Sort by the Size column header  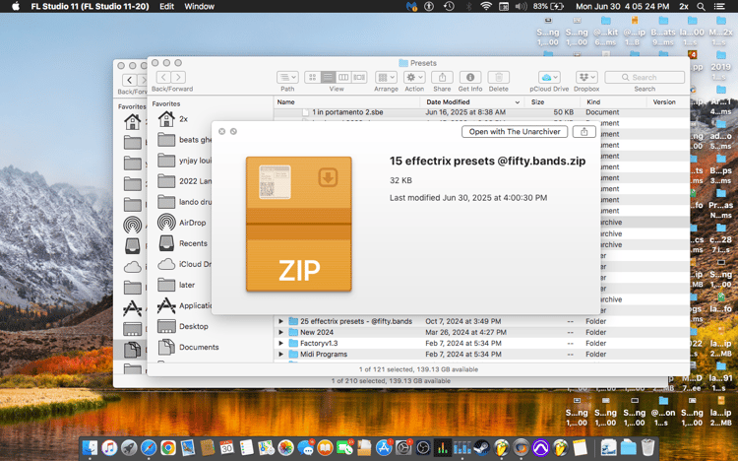553,101
